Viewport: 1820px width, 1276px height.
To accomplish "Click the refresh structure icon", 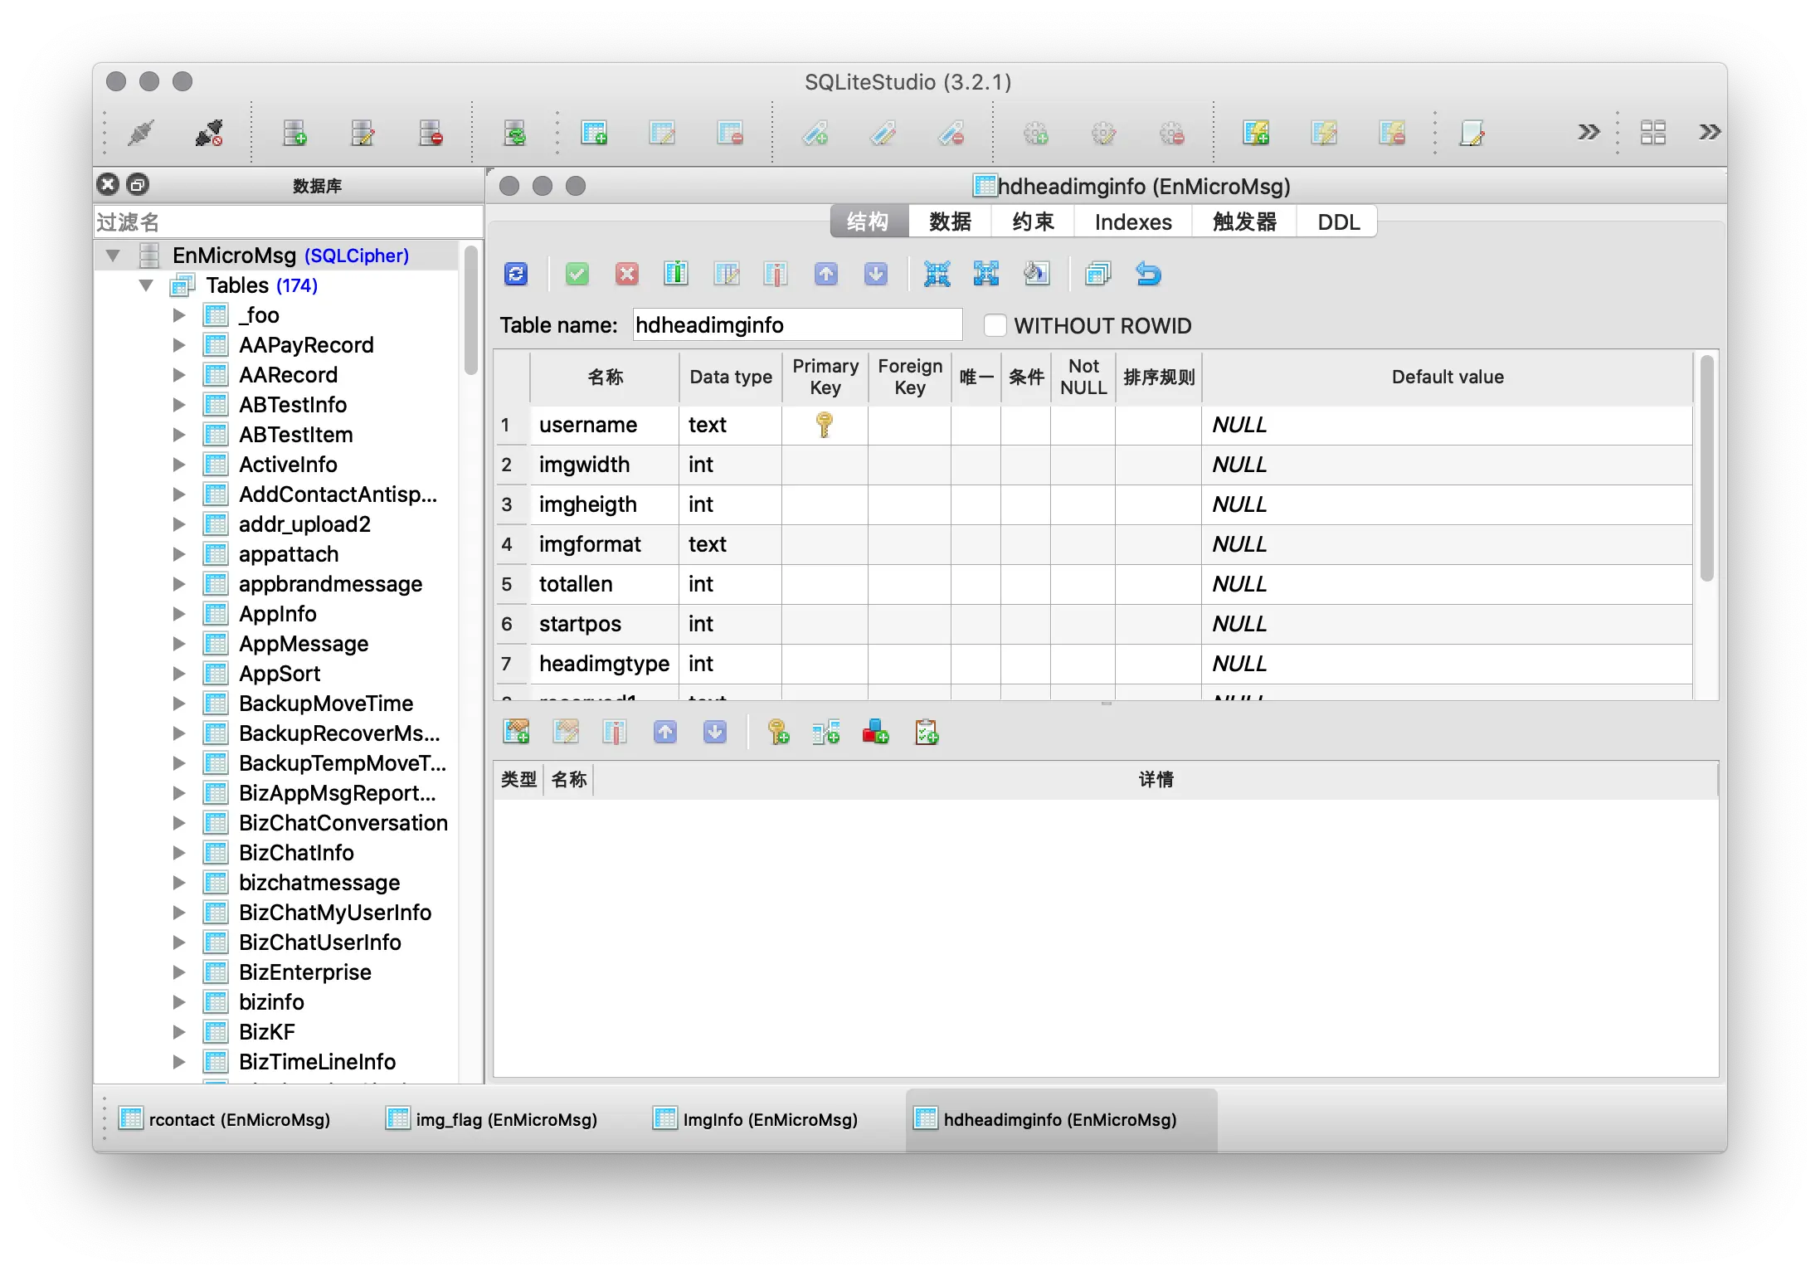I will click(x=516, y=274).
